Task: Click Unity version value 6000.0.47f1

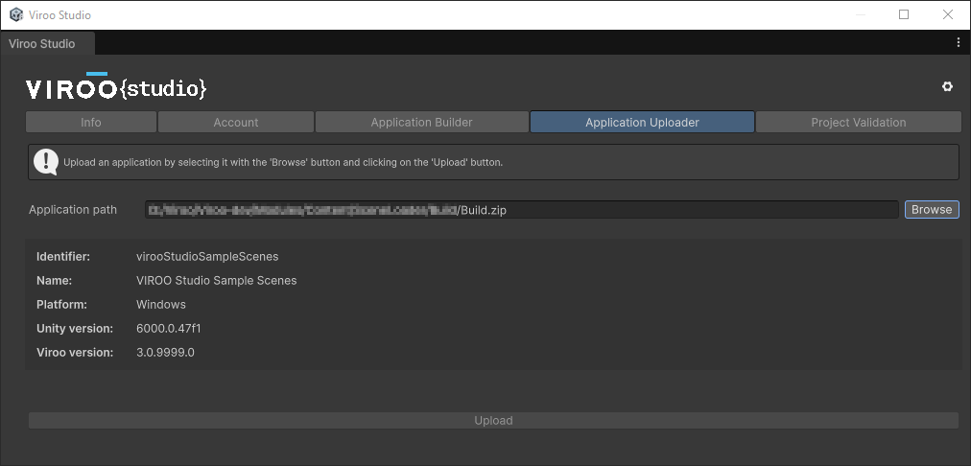Action: click(x=169, y=329)
